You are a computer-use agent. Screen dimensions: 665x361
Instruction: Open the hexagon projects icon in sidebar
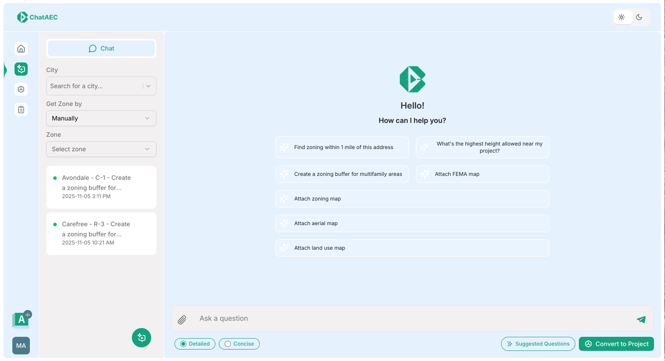tap(21, 89)
